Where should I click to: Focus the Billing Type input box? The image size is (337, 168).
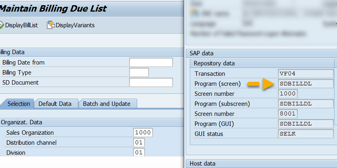tap(139, 73)
